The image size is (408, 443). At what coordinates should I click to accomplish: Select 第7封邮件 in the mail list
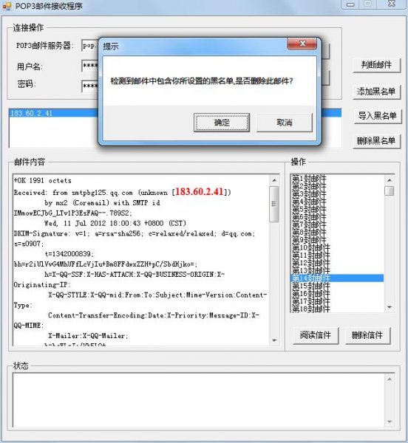tap(309, 224)
